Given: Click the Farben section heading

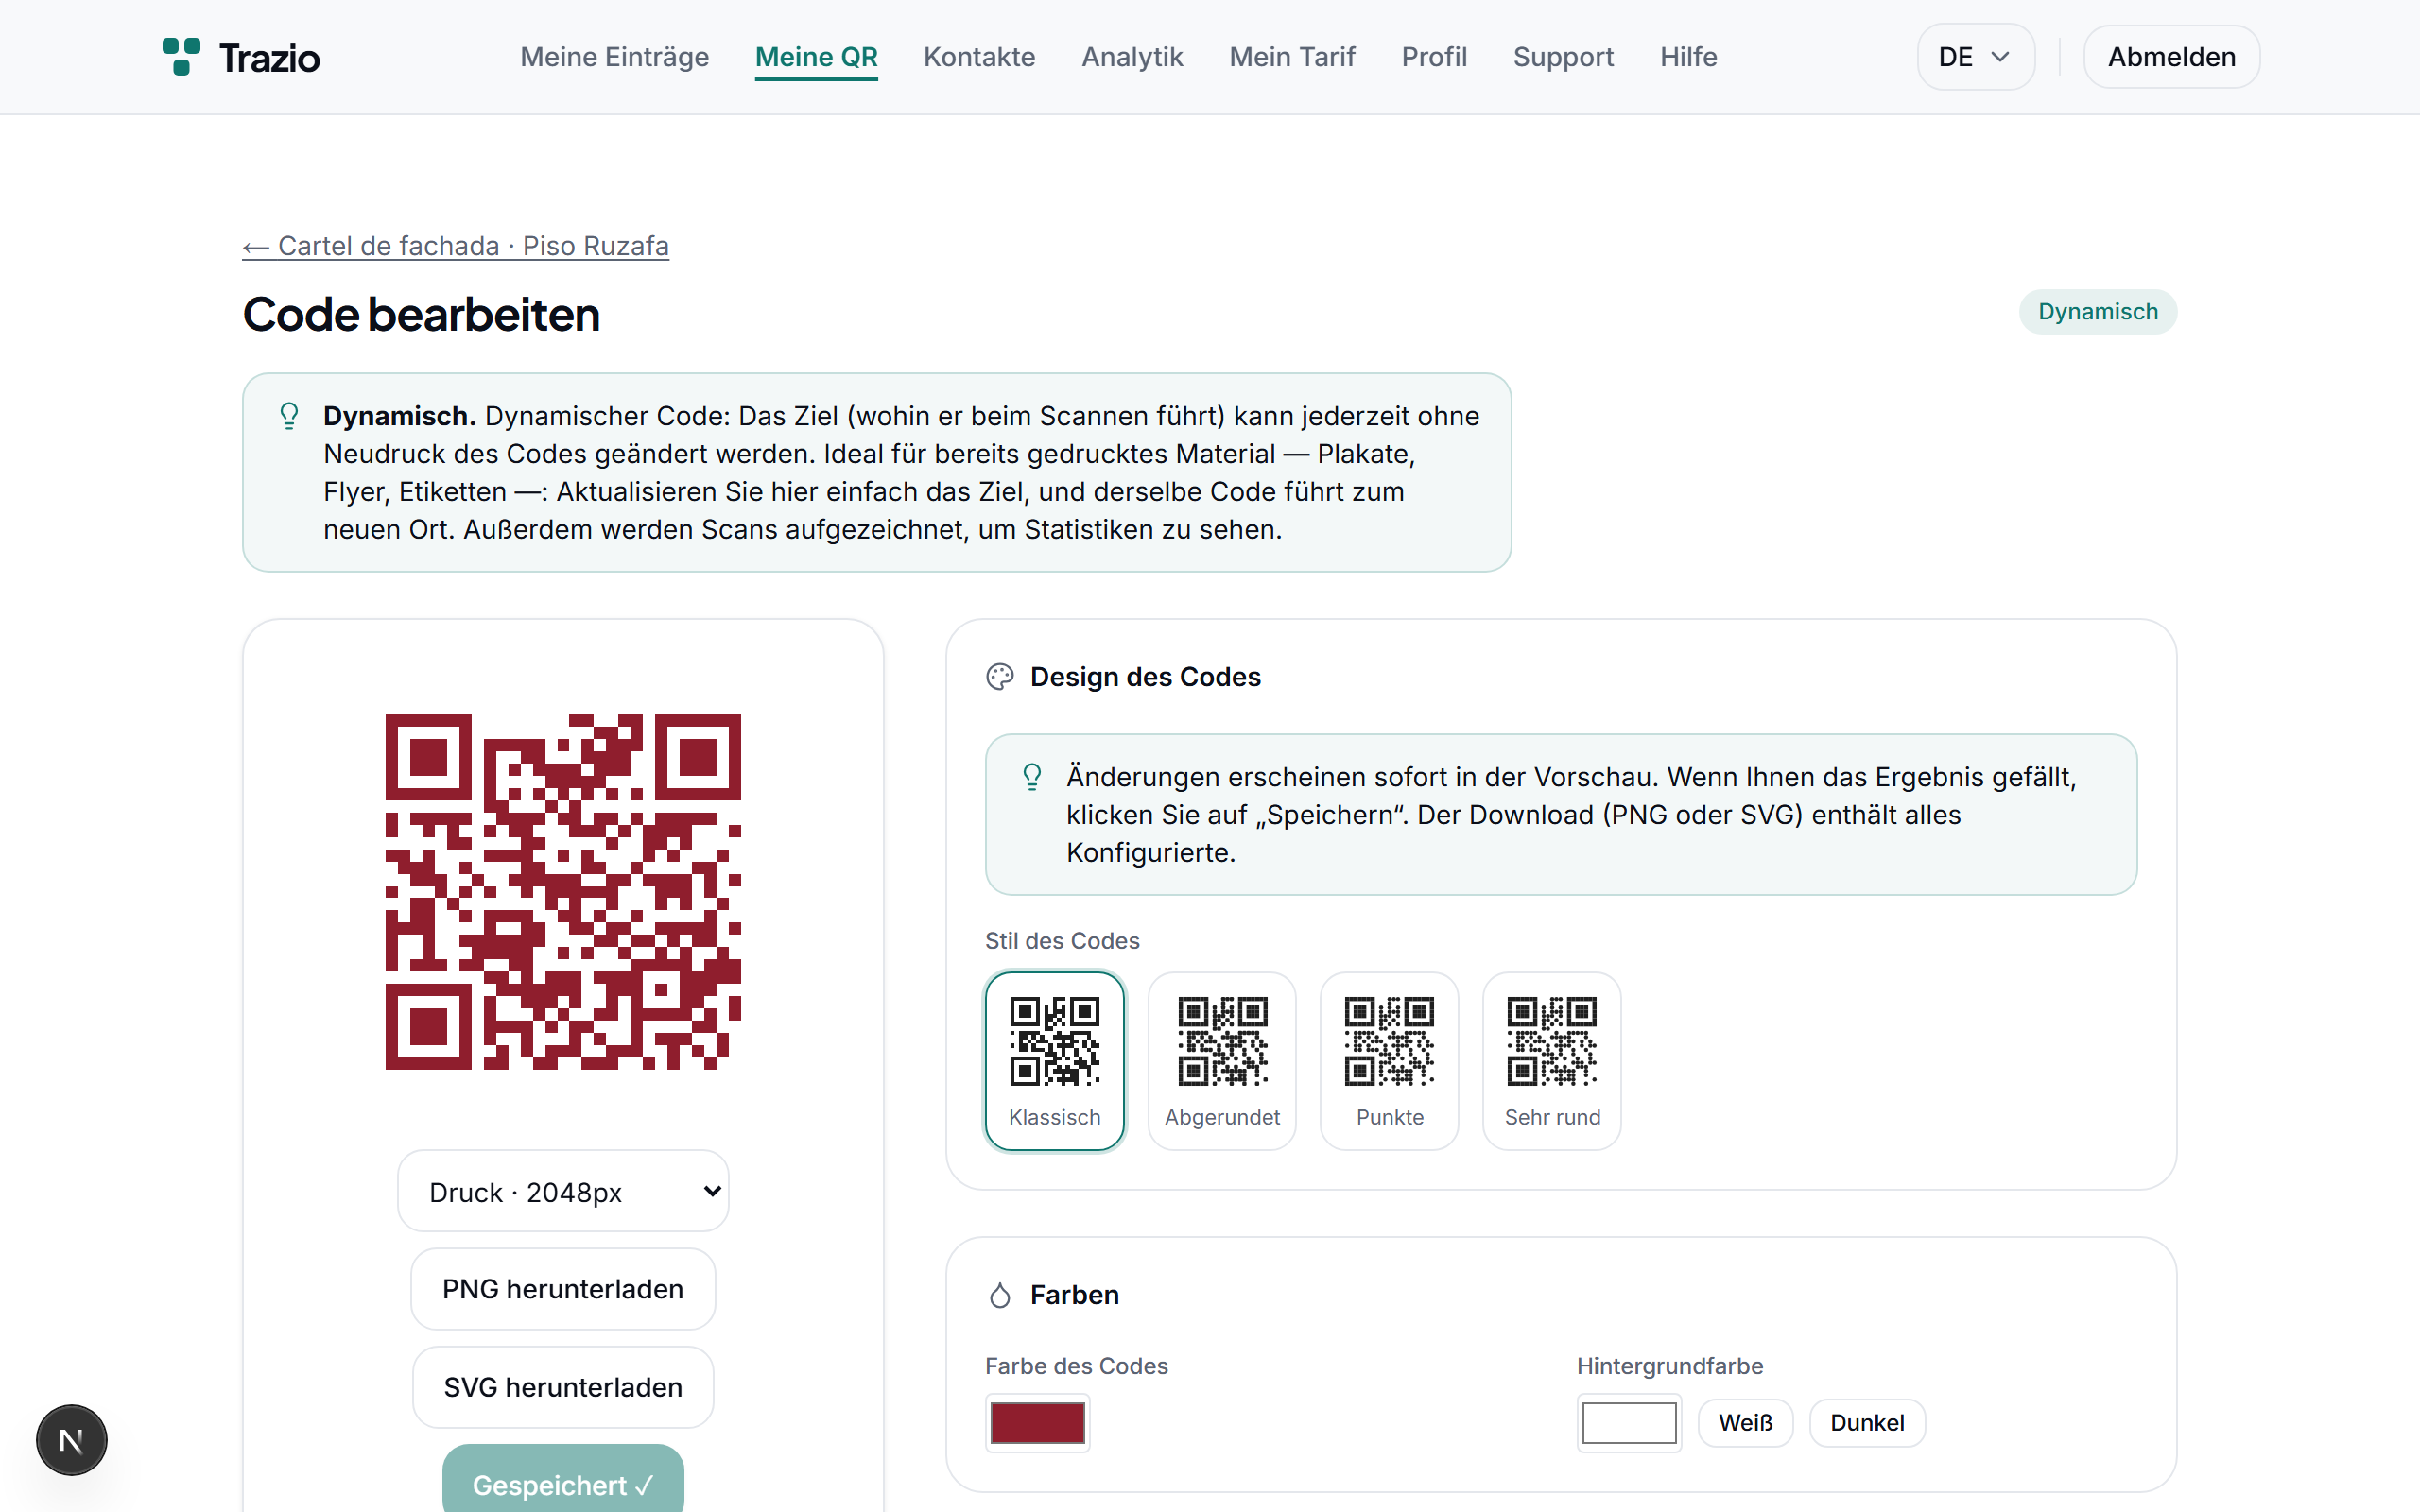Looking at the screenshot, I should [x=1074, y=1295].
